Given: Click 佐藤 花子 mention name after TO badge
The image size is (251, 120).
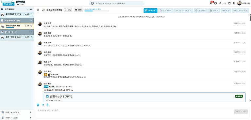Looking at the screenshot, I should (x=54, y=74).
